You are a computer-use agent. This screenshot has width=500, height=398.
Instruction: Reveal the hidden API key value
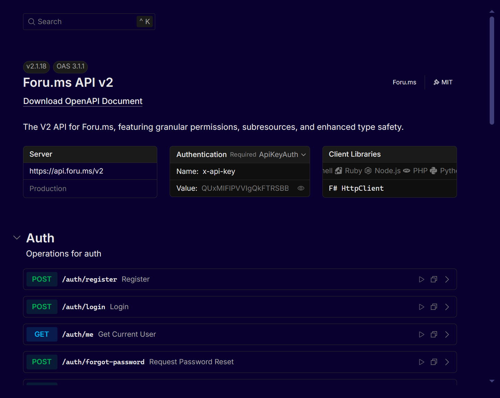point(301,188)
